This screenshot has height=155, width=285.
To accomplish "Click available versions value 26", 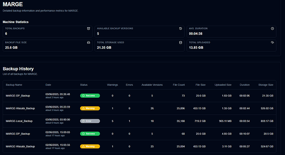I will pyautogui.click(x=152, y=108).
